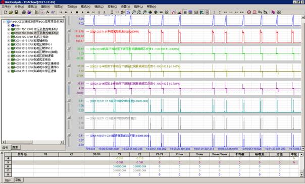Click the magnifier zoom-in icon in toolbar
The width and height of the screenshot is (305, 184).
pyautogui.click(x=134, y=12)
